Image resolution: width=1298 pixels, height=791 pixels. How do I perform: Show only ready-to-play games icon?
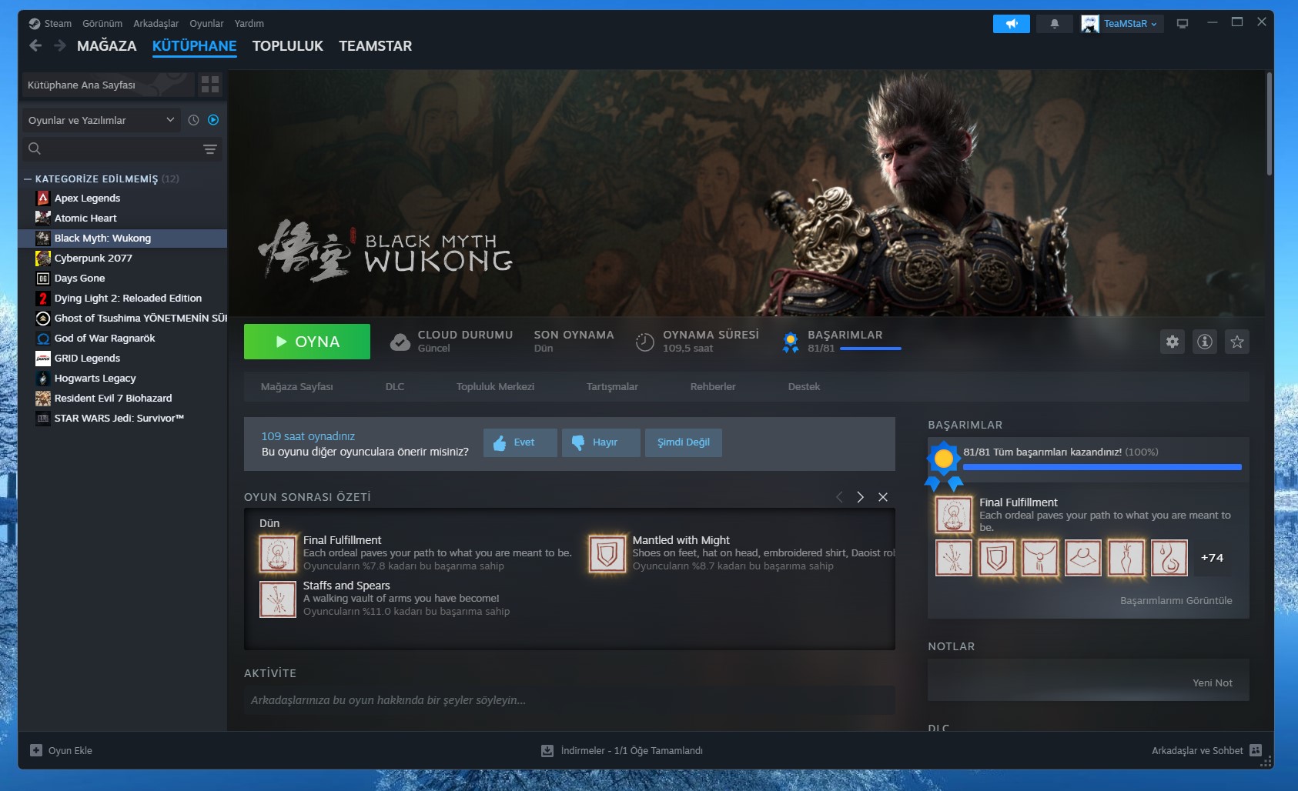tap(213, 120)
